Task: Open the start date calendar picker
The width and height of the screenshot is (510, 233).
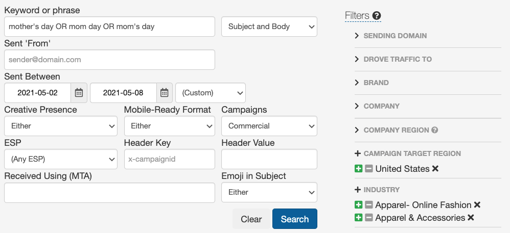Action: [x=79, y=93]
